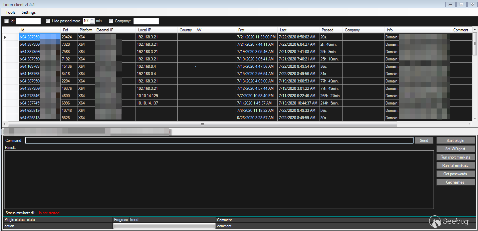Click the Get passwords button

coord(455,174)
